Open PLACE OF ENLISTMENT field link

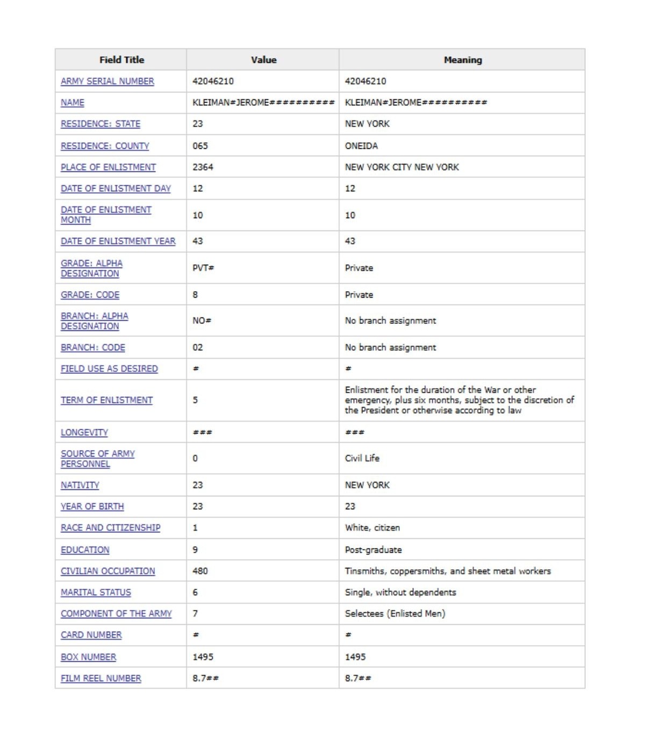[x=108, y=167]
